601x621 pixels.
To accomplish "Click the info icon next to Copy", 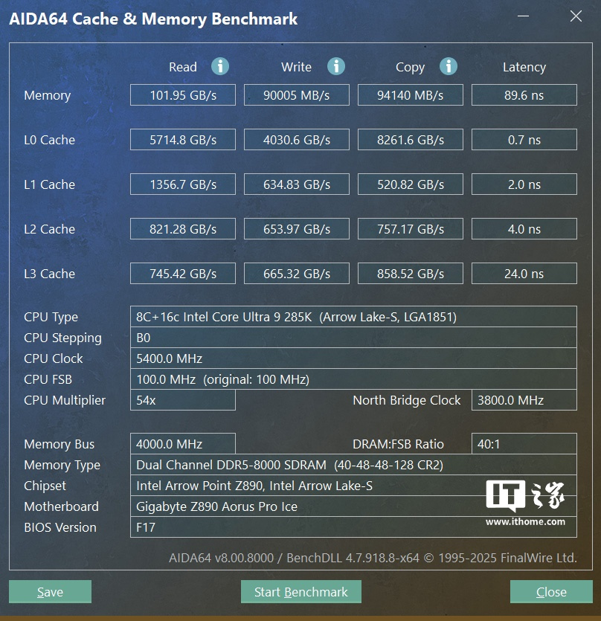I will pos(449,67).
